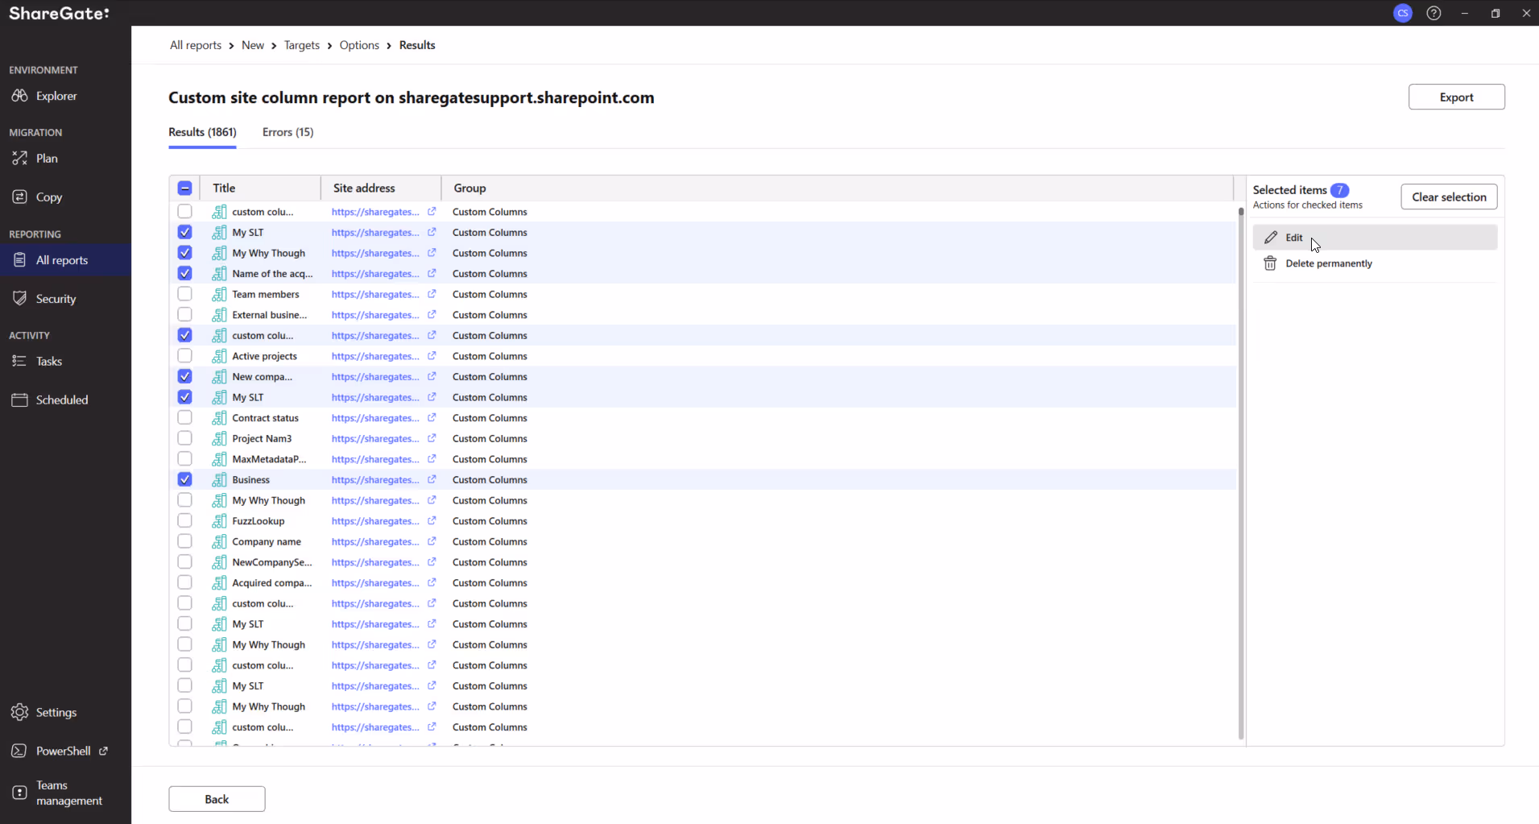Viewport: 1539px width, 824px height.
Task: Click the MaxMetadataP... title text
Action: coord(269,459)
